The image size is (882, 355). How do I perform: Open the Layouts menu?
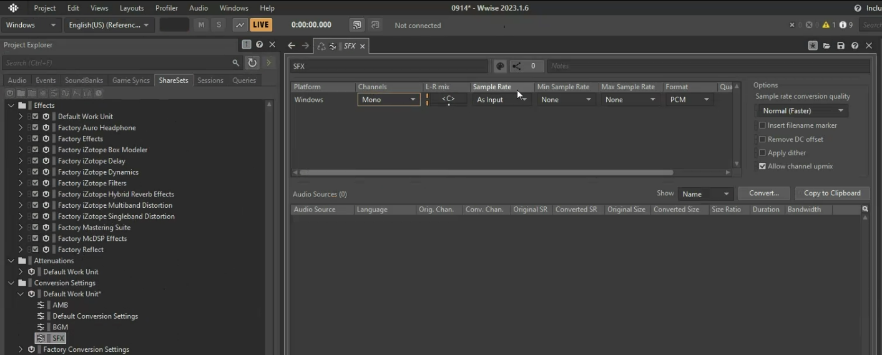[x=132, y=8]
